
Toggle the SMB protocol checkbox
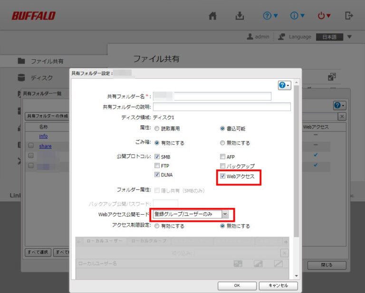tap(157, 157)
